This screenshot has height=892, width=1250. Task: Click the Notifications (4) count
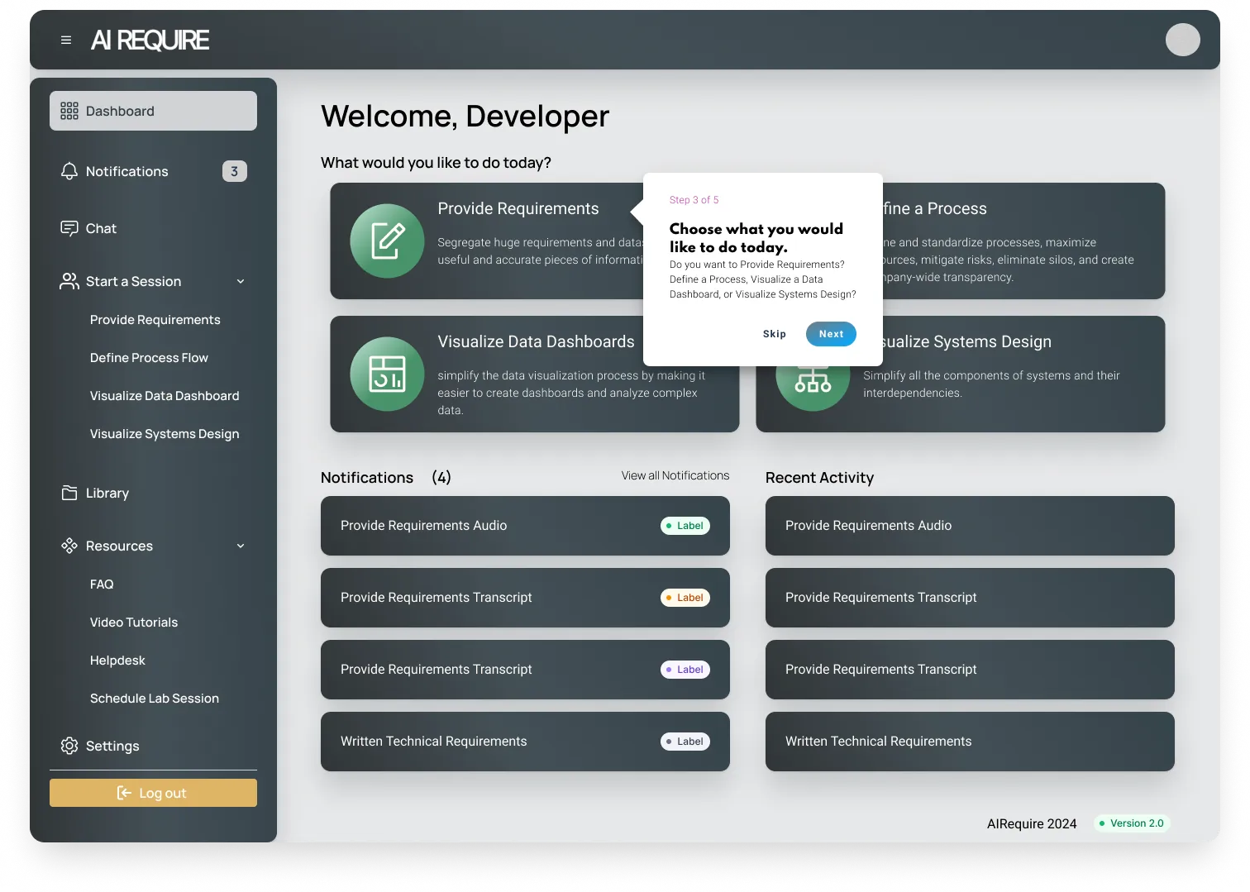(441, 477)
